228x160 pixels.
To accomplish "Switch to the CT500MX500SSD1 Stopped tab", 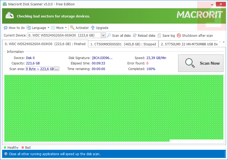I will (x=123, y=44).
